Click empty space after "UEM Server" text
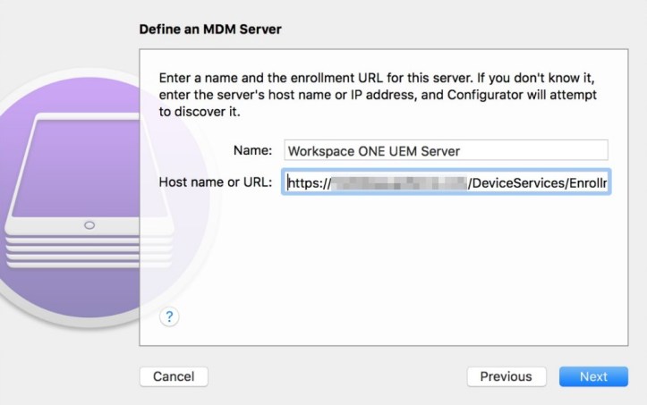Viewport: 647px width, 405px height. point(537,151)
